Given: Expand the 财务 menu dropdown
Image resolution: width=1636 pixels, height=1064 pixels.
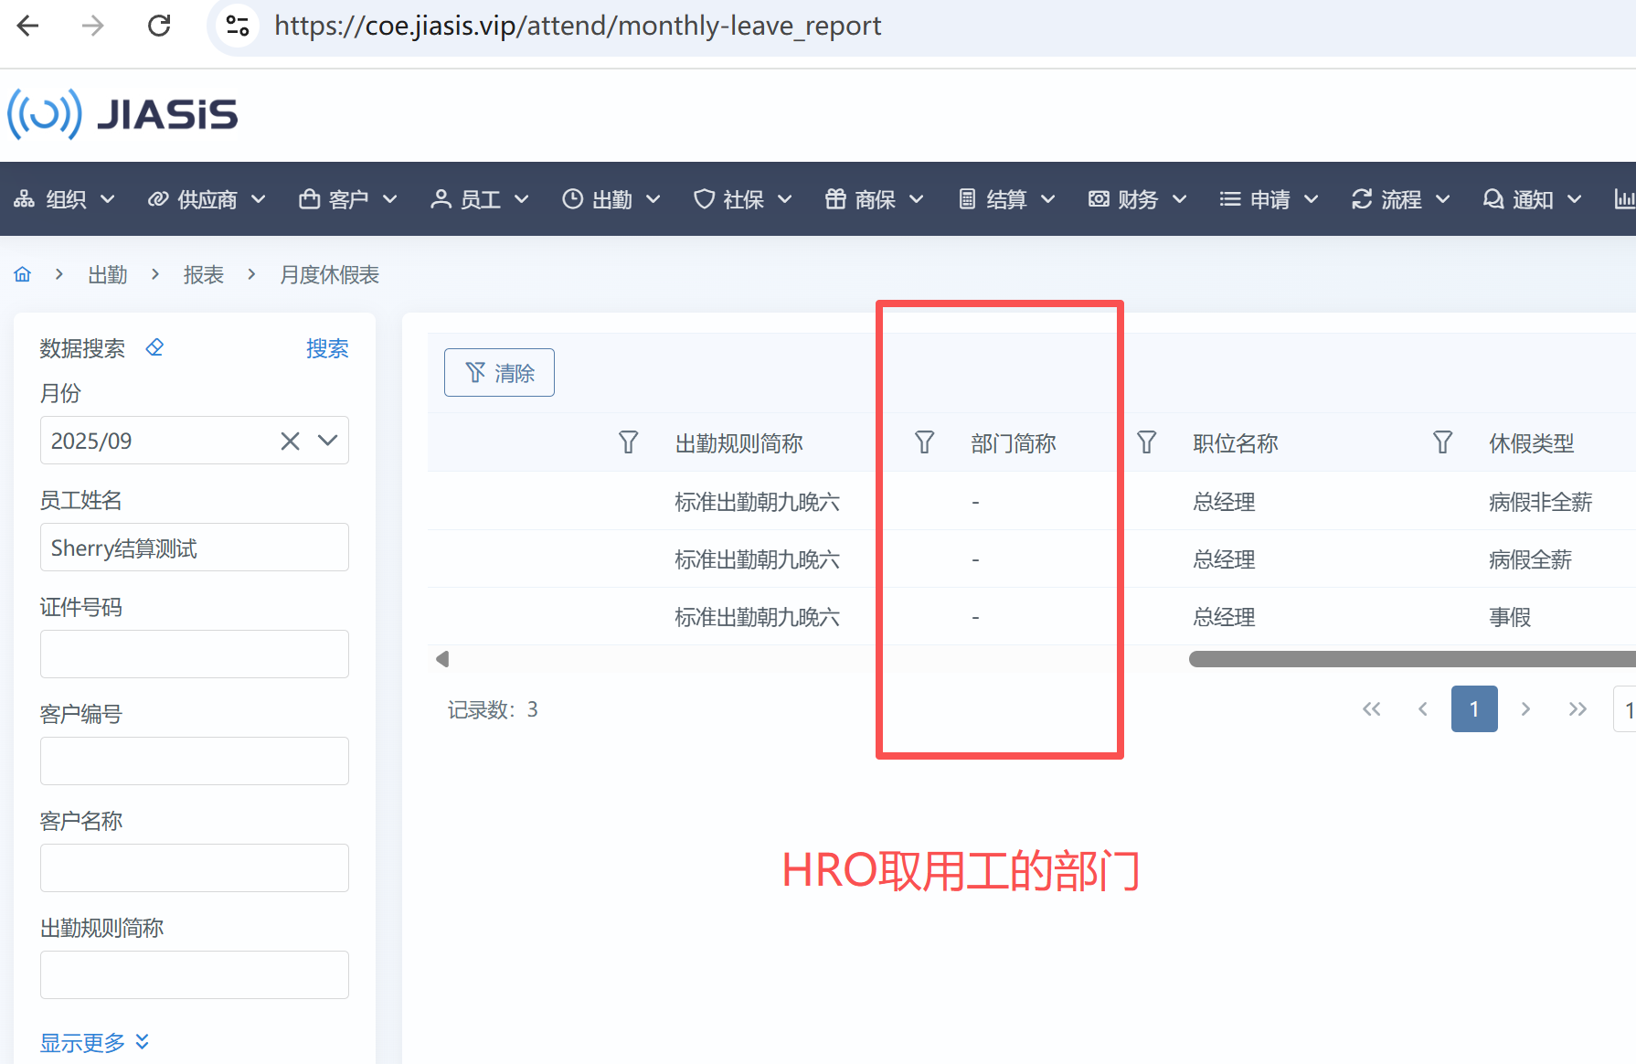Looking at the screenshot, I should 1137,199.
